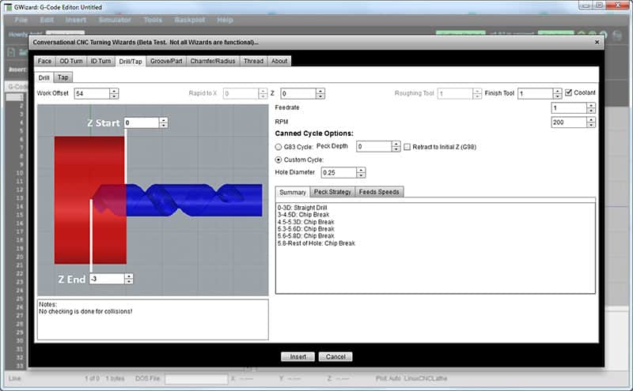
Task: Open the Chamfer/Radius tab
Action: pyautogui.click(x=213, y=62)
